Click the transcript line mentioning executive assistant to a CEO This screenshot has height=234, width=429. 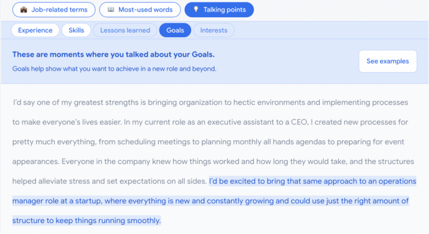click(210, 122)
